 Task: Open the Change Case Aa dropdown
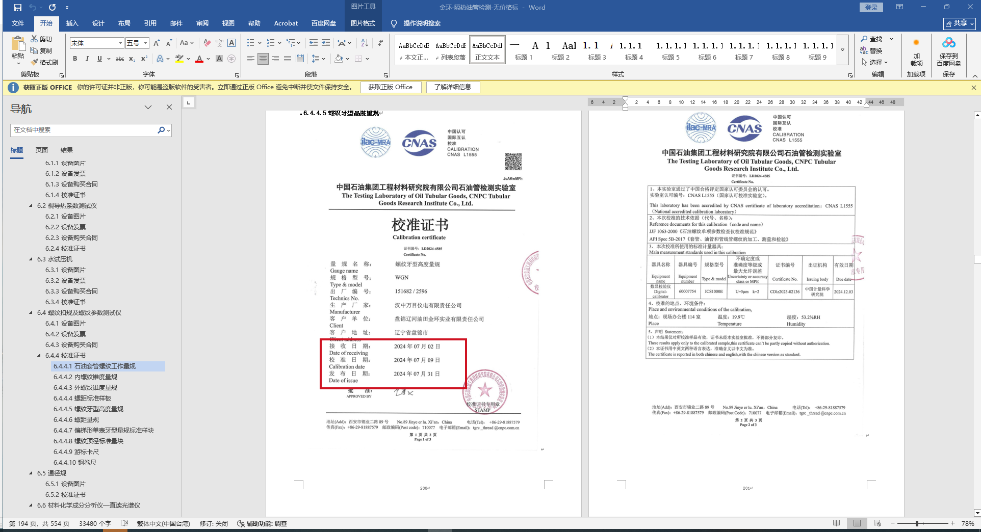pos(187,43)
